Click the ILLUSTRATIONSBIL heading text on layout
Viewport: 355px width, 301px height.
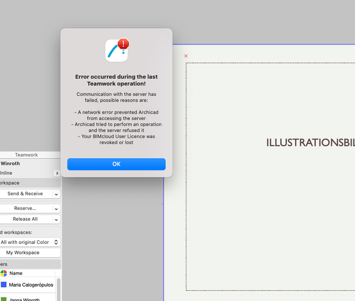pyautogui.click(x=311, y=143)
